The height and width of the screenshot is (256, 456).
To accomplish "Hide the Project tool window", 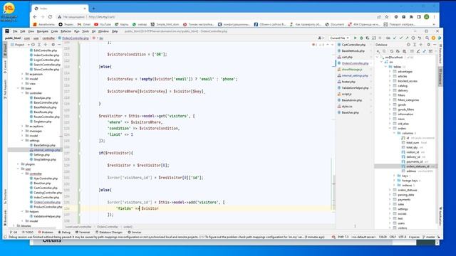I will (x=59, y=45).
